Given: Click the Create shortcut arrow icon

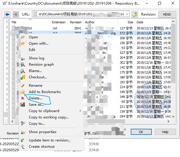Looking at the screenshot, I should click(23, 147).
